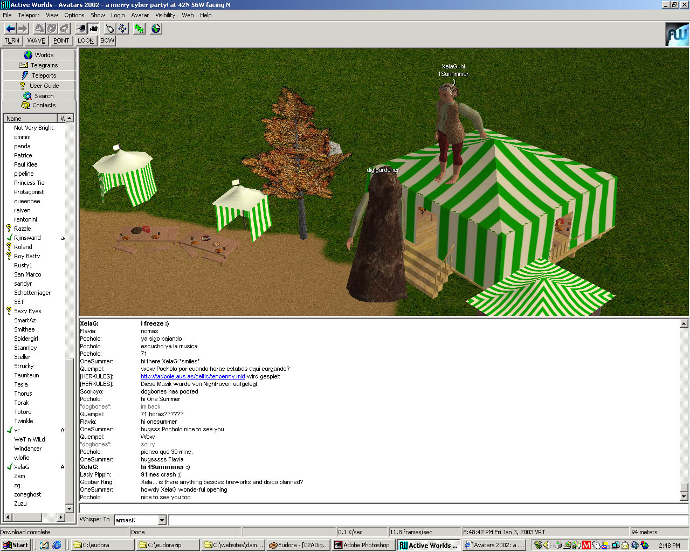The image size is (690, 552).
Task: Click the green AFK toolbar icon
Action: point(139,29)
